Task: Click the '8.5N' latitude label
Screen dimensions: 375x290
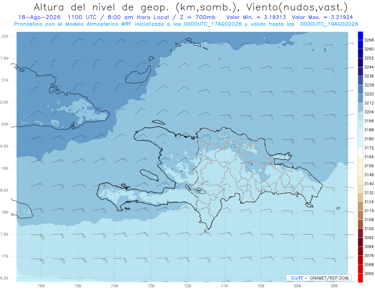Action: pos(4,190)
